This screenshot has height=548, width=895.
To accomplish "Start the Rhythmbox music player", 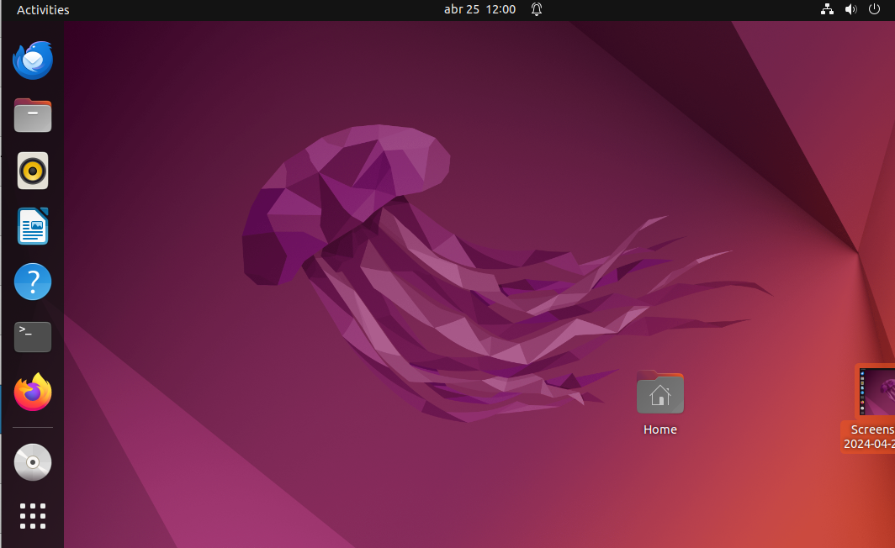I will 32,171.
